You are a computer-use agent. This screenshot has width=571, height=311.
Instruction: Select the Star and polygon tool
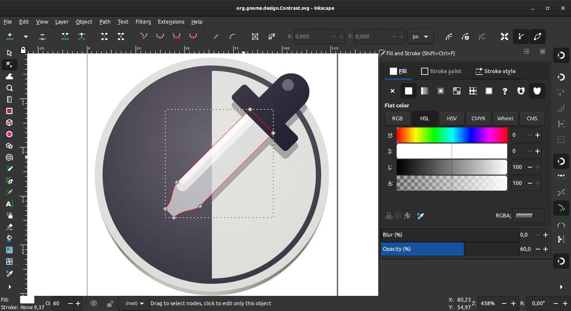pos(9,146)
